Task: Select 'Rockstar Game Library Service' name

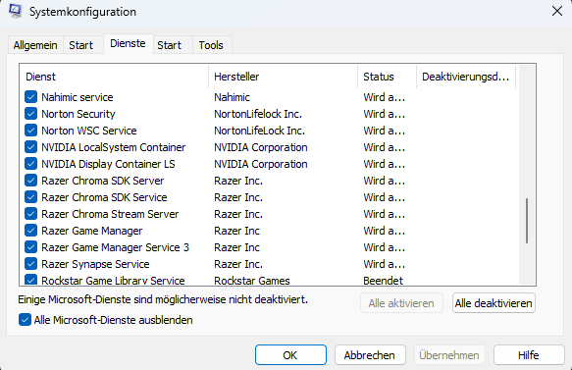Action: [113, 281]
